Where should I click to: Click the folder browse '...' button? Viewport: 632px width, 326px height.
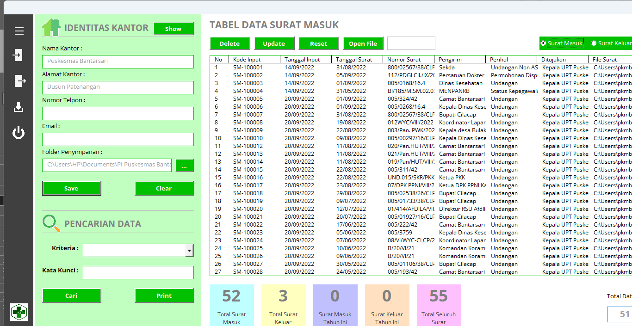click(185, 166)
